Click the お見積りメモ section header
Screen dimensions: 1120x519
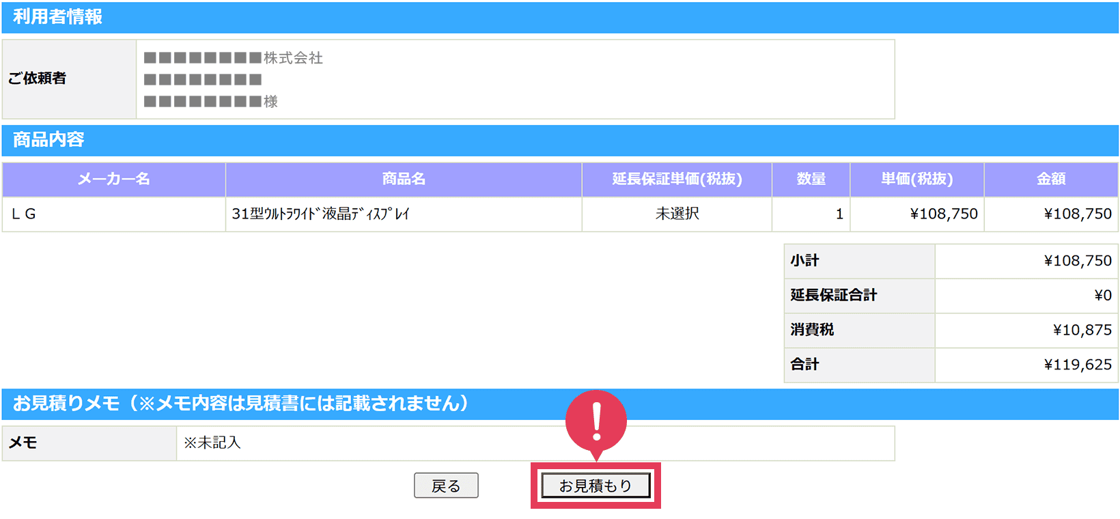560,404
